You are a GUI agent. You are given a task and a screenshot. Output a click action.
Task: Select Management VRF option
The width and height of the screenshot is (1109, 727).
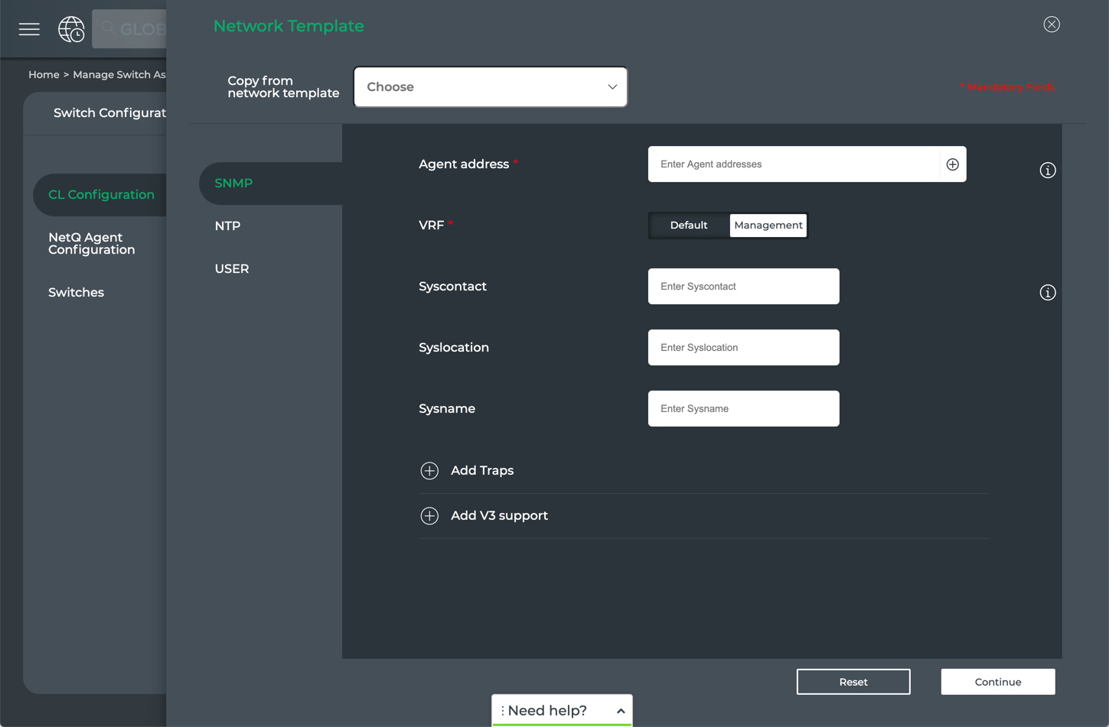[768, 226]
